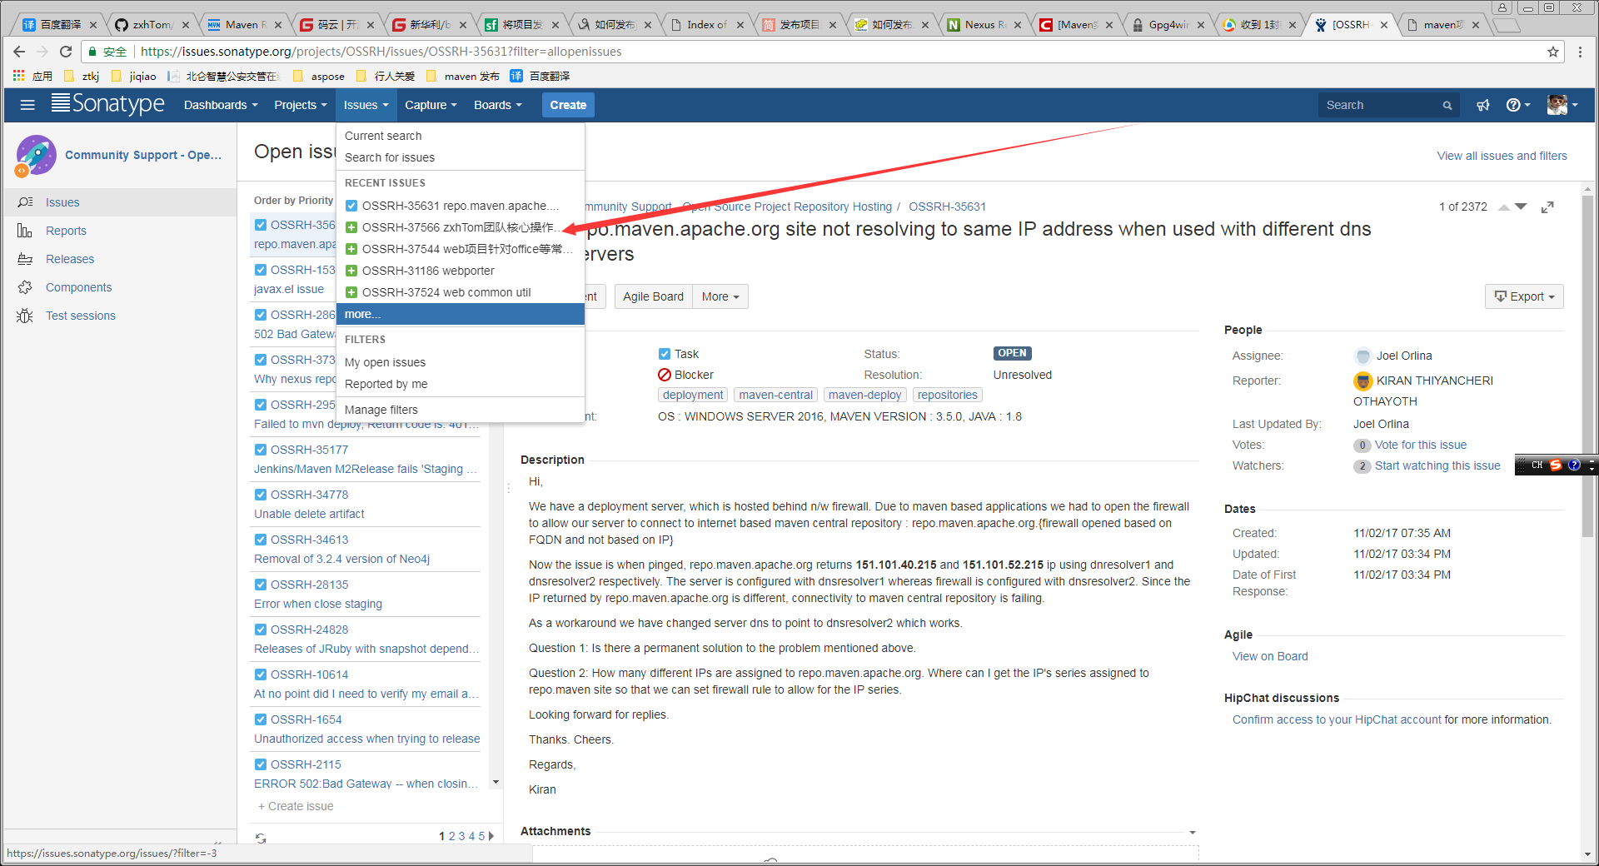
Task: Open the Issues sidebar icon
Action: (x=26, y=202)
